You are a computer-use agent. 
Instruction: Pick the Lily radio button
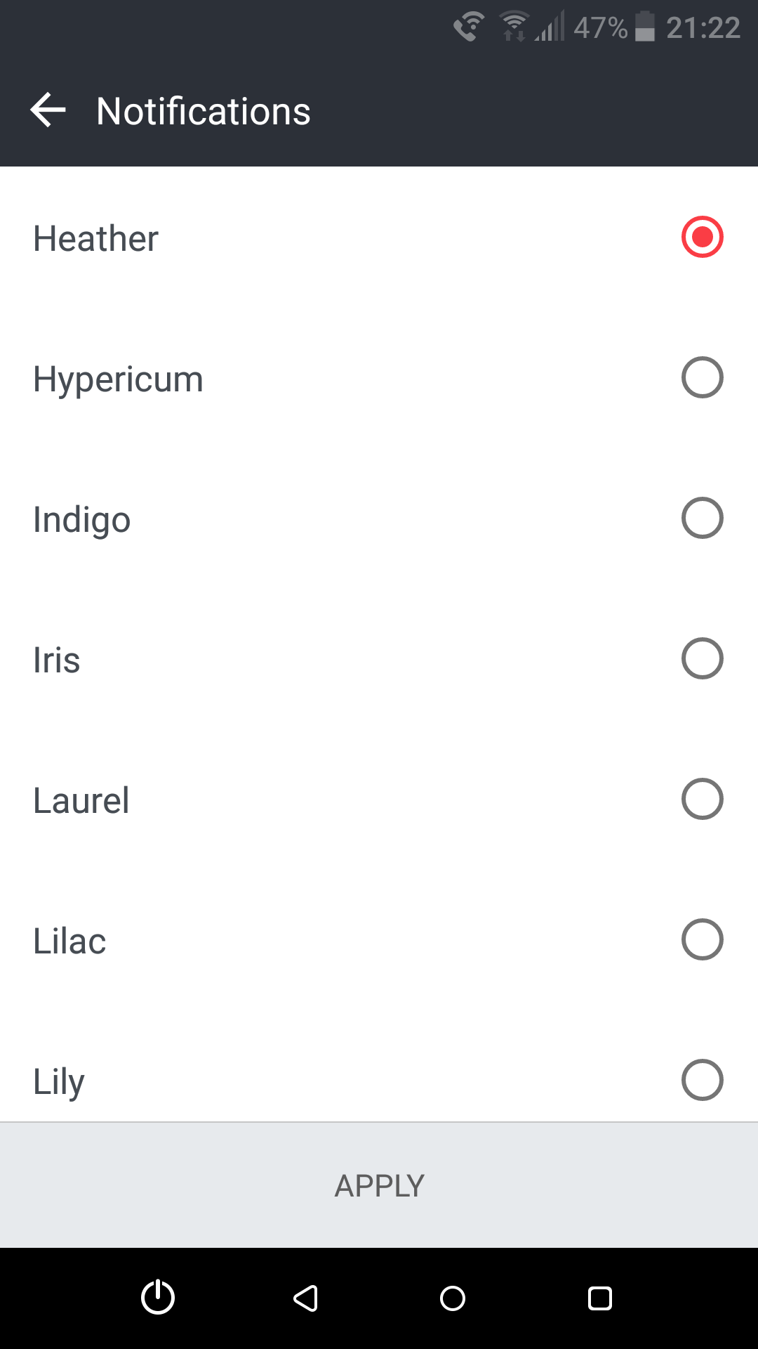(703, 1080)
